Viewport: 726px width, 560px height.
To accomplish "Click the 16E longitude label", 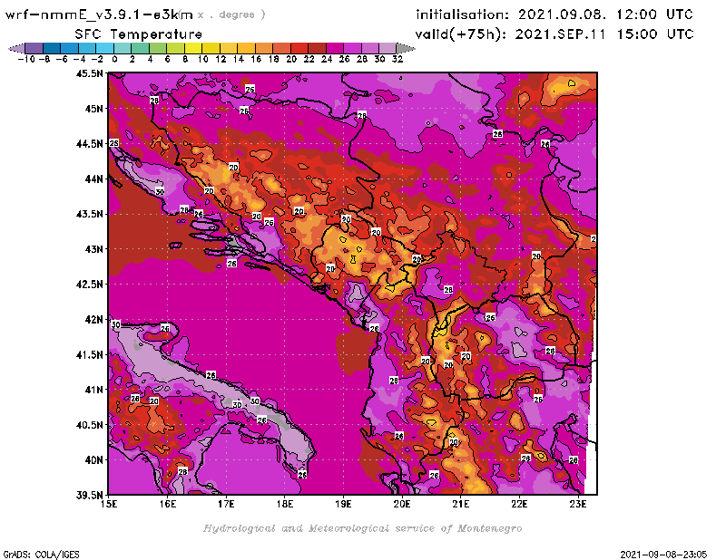I will coord(168,504).
